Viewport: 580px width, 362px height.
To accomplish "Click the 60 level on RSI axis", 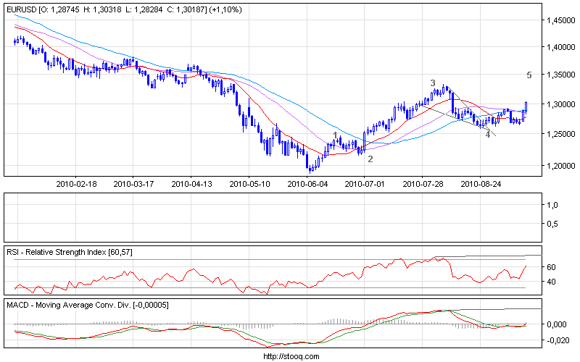I will click(551, 267).
